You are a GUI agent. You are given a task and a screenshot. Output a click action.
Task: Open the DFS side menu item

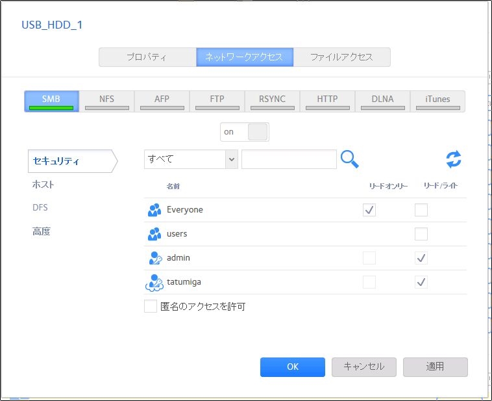40,208
